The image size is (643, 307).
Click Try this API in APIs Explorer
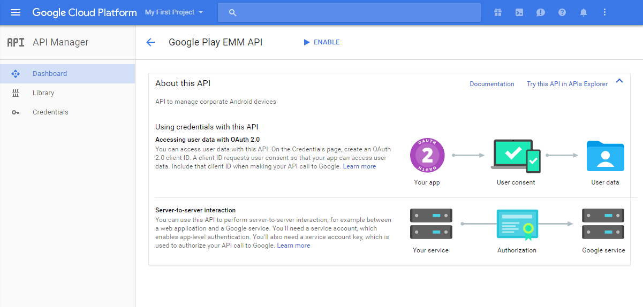[567, 84]
